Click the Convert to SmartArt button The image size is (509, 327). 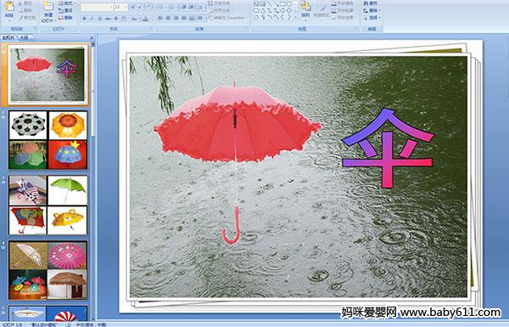[228, 18]
